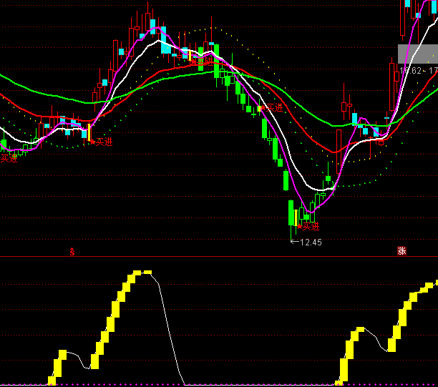Screen dimensions: 438x387
Task: Click the 买进 signal at the far left edge
Action: tap(9, 158)
